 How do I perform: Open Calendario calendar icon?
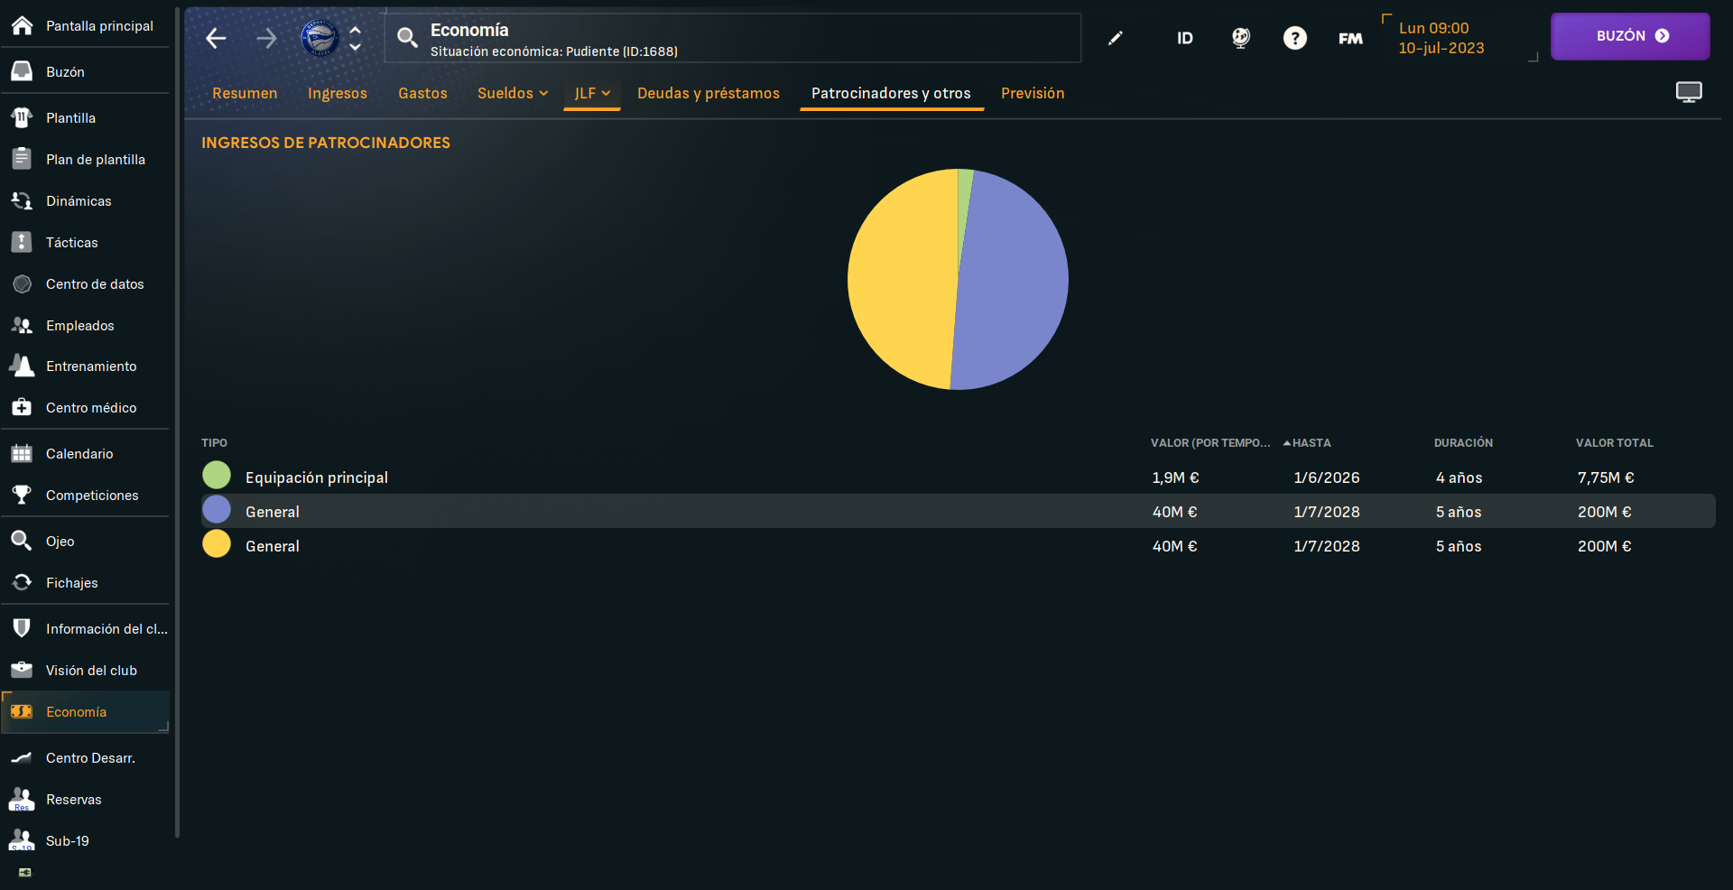[22, 453]
